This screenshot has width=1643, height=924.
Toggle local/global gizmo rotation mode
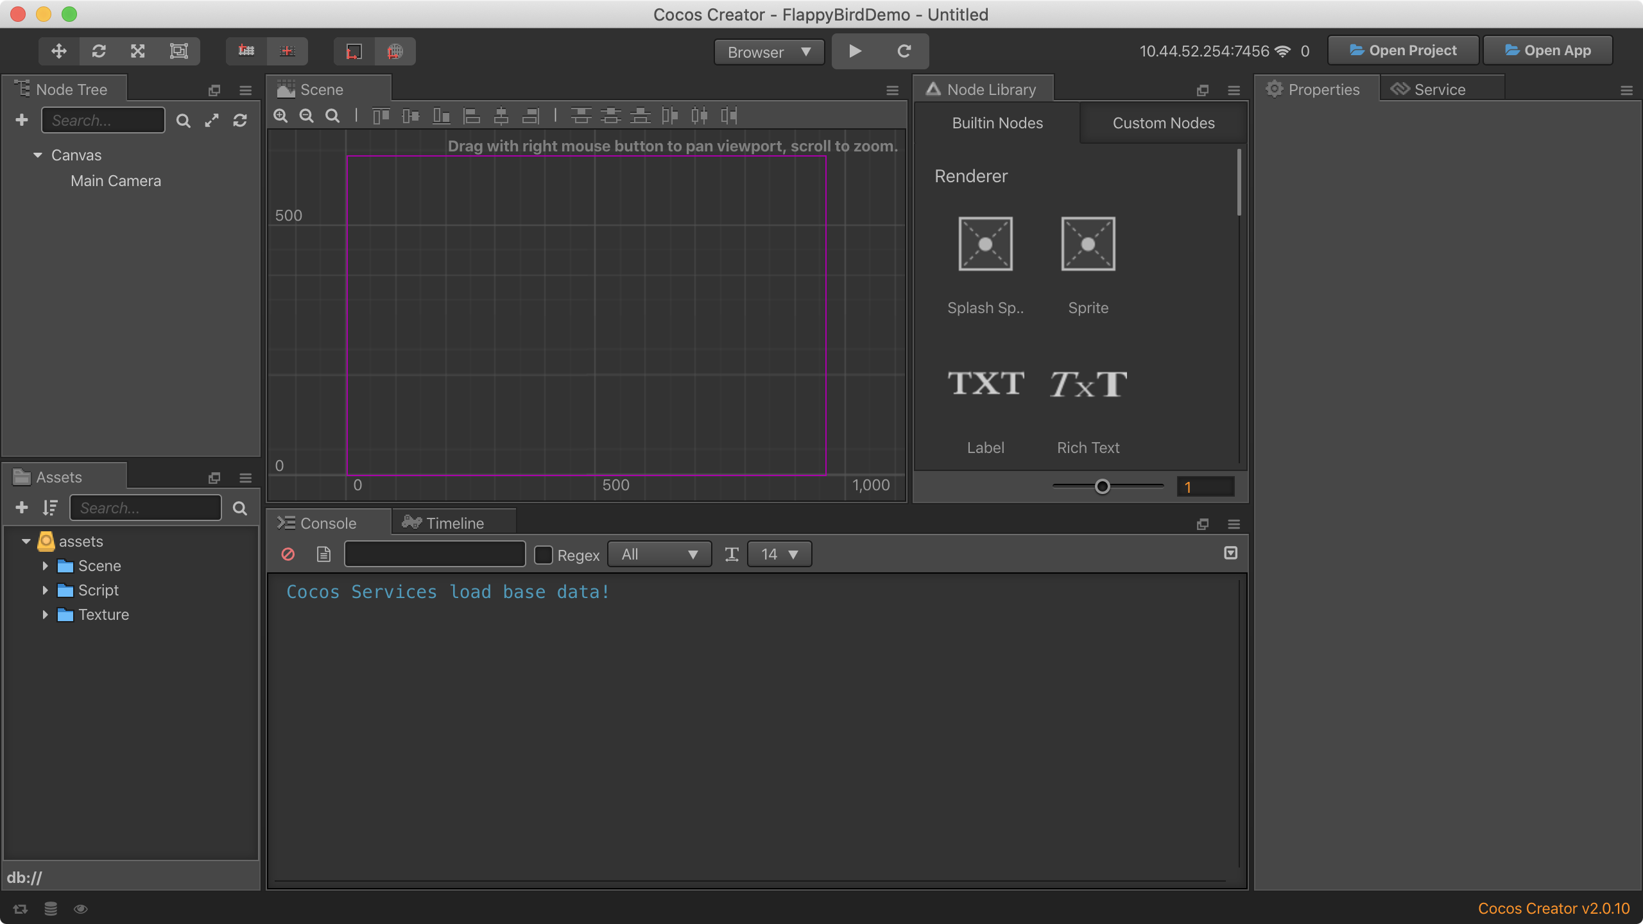[x=288, y=51]
